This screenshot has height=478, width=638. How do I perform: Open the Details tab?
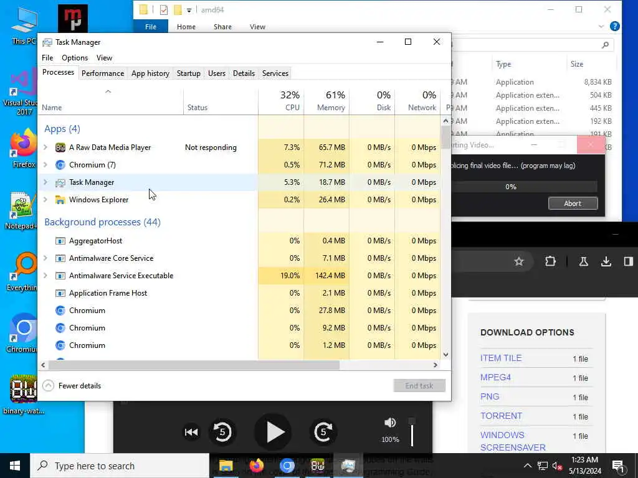[244, 73]
